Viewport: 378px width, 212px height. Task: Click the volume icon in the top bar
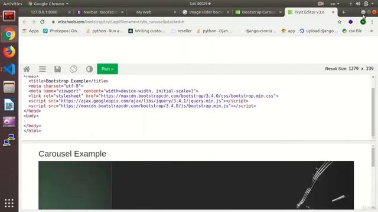(x=359, y=4)
